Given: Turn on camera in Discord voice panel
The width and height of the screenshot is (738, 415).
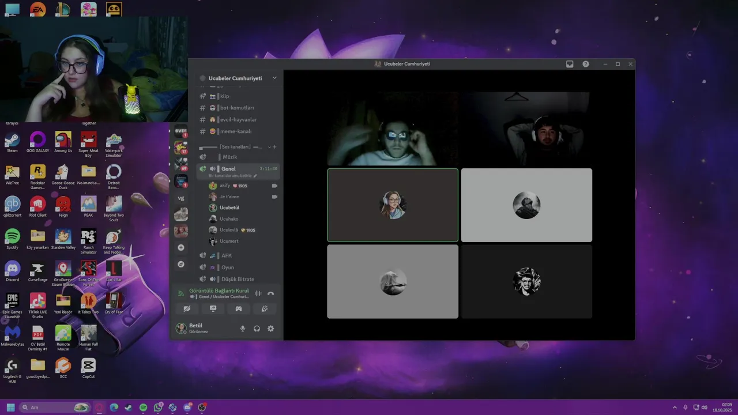Looking at the screenshot, I should pyautogui.click(x=187, y=309).
